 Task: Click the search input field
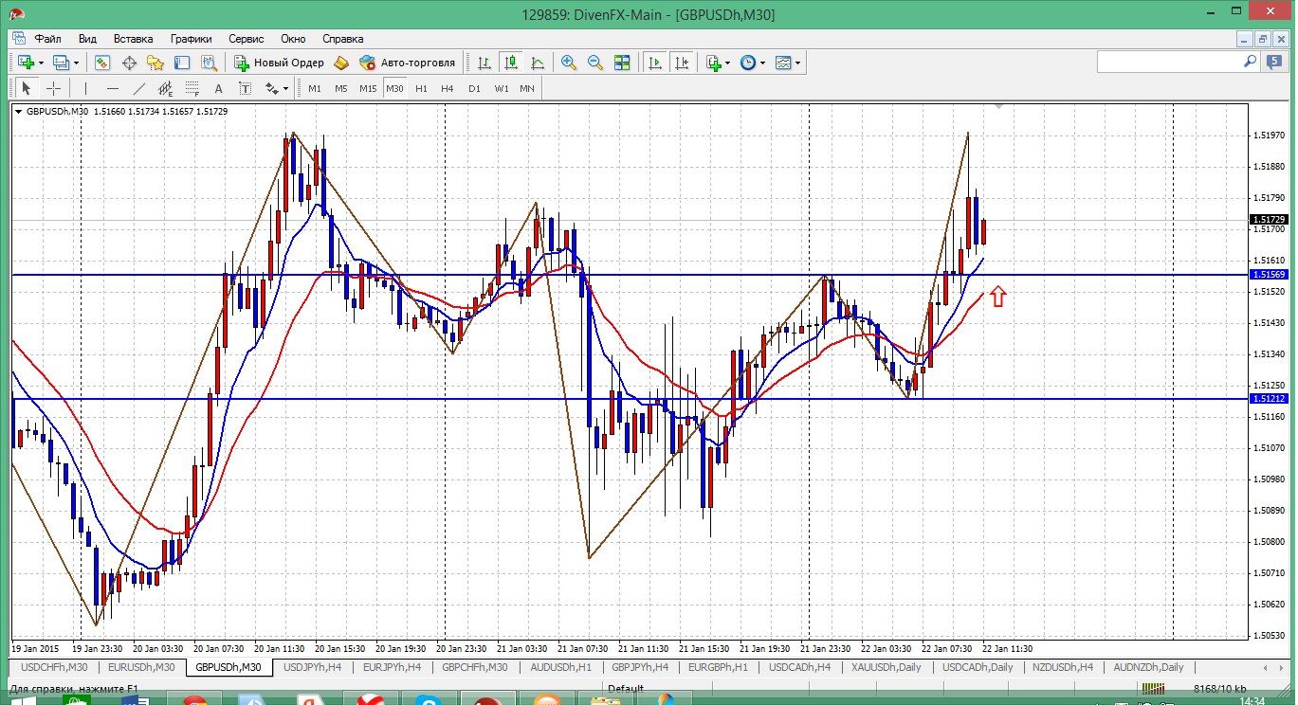1169,62
